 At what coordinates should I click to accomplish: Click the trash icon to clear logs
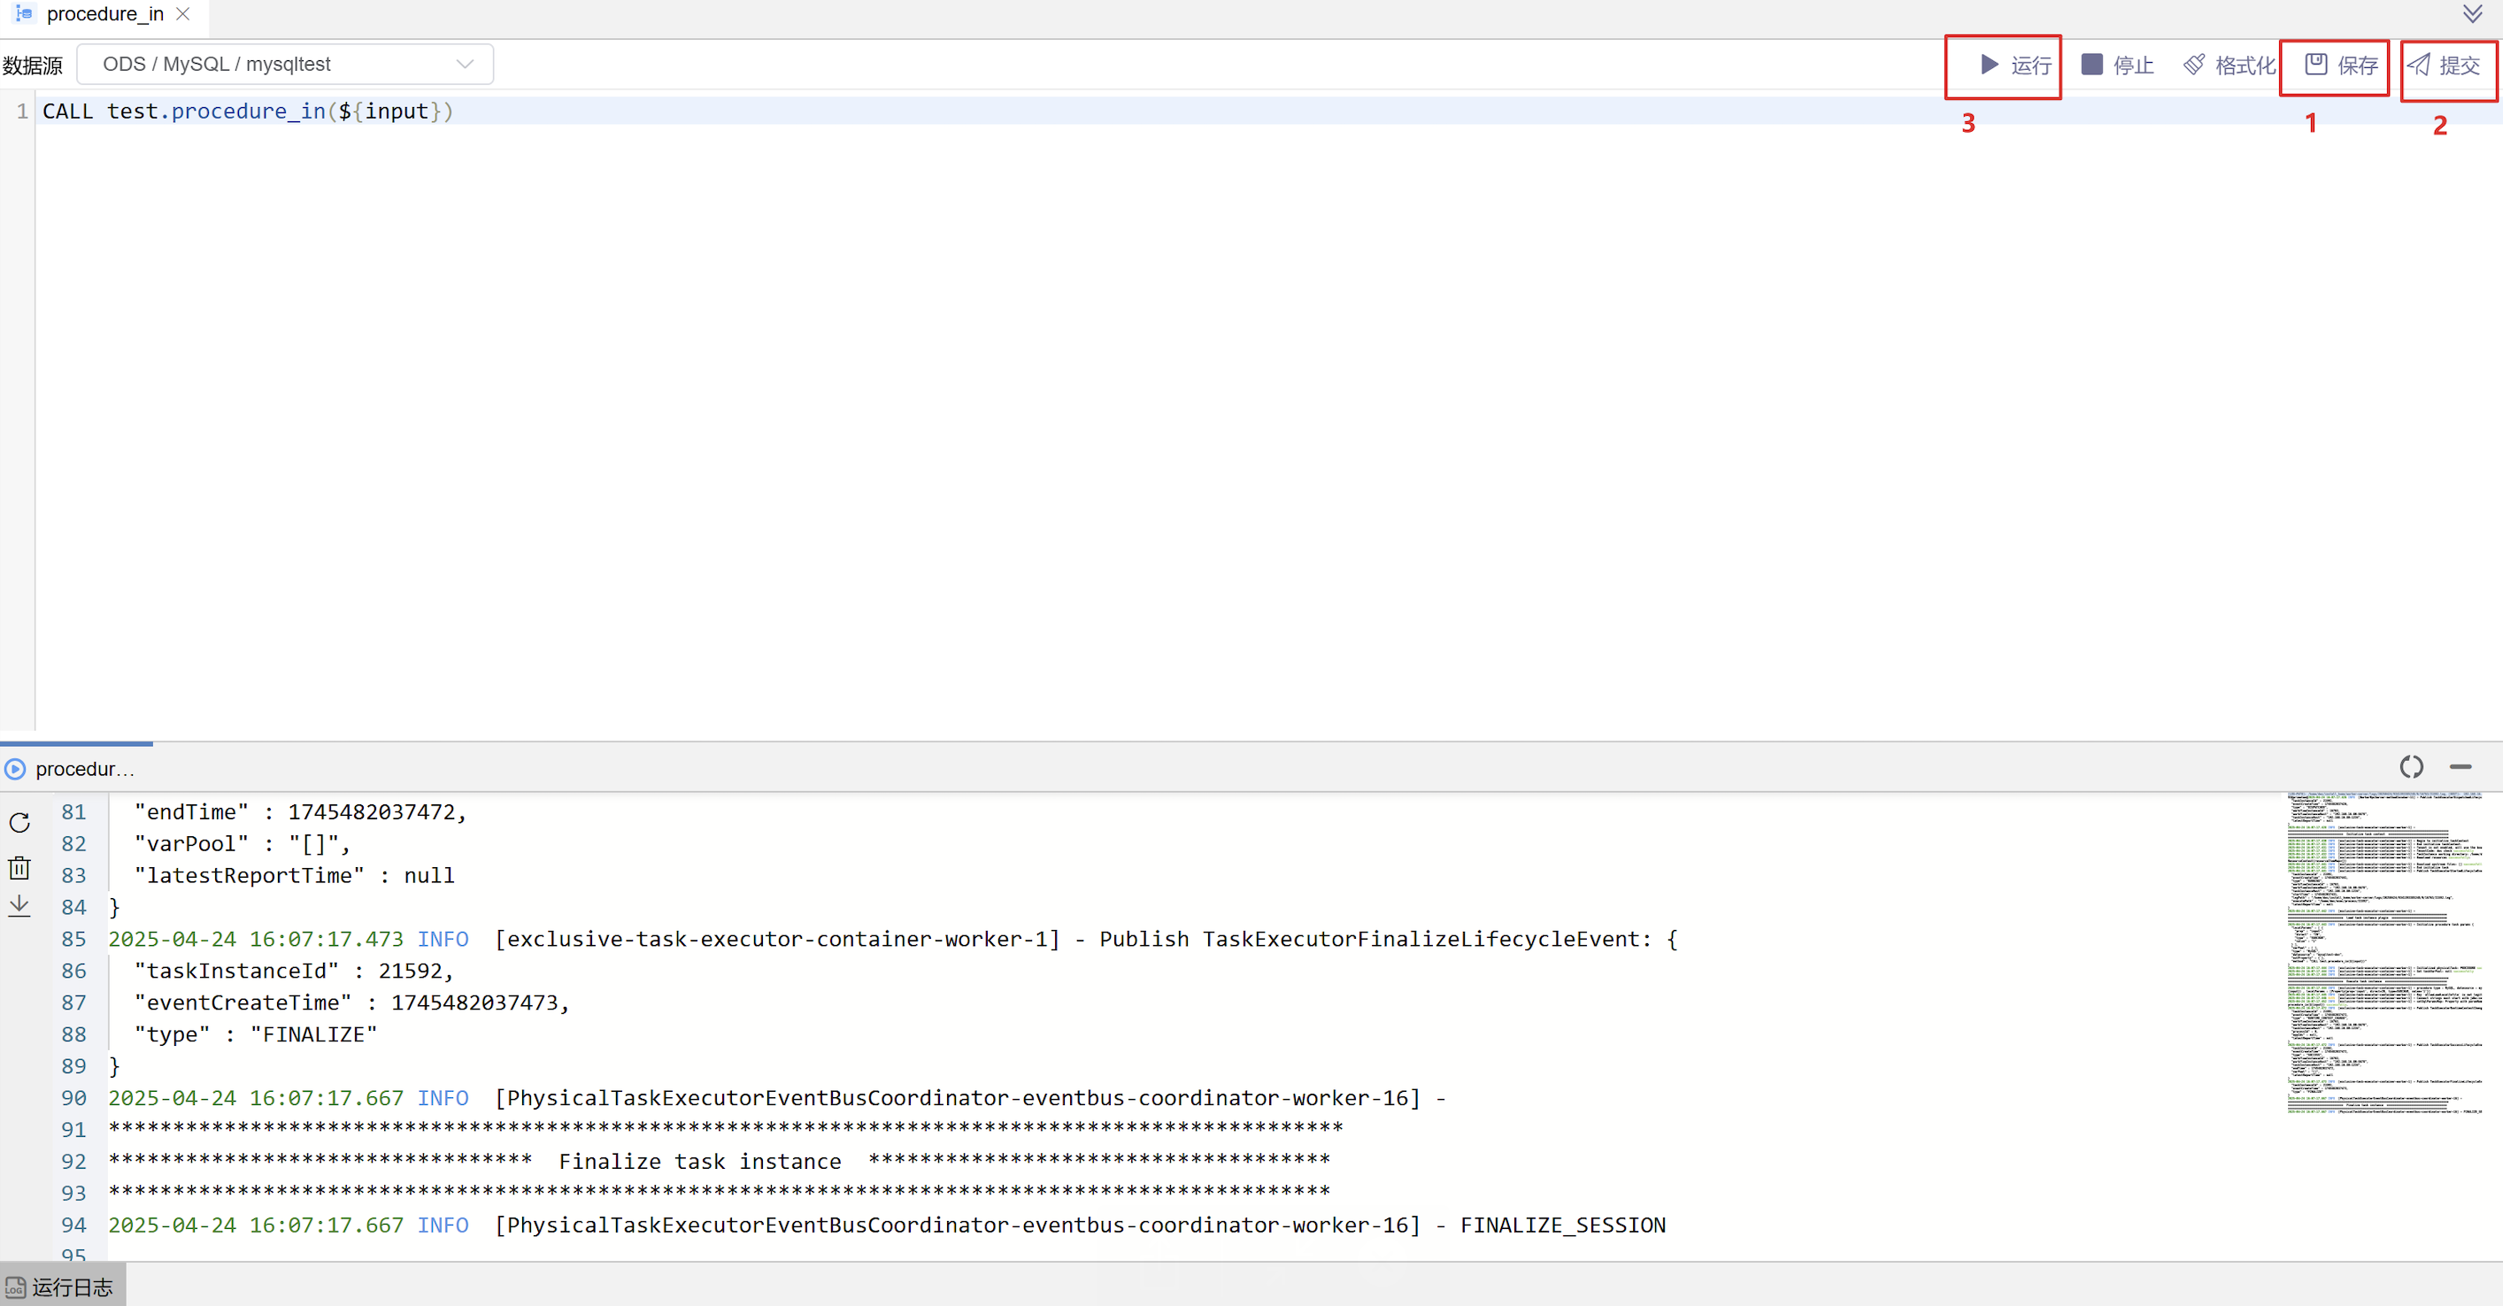(x=19, y=867)
